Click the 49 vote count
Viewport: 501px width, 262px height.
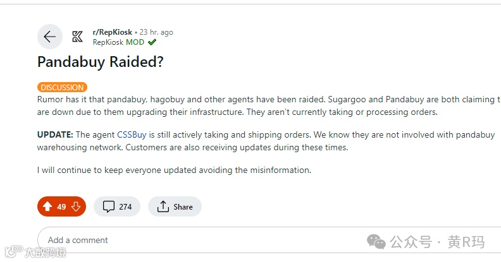[x=61, y=206]
